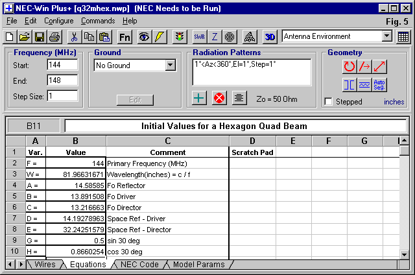This screenshot has height=275, width=415.
Task: Open the Commands menu
Action: click(98, 21)
